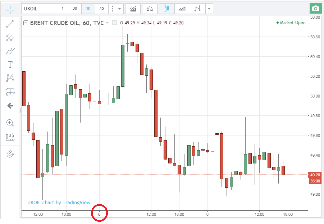Viewport: 324px width, 224px height.
Task: Open the chart style dropdown arrow
Action: (209, 9)
